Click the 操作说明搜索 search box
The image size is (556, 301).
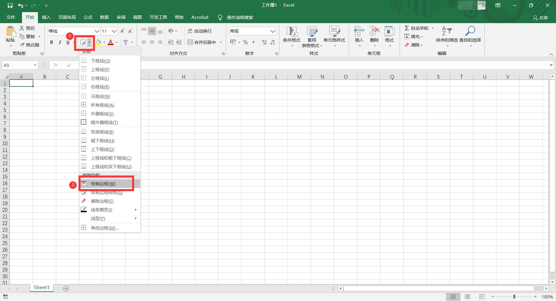pyautogui.click(x=240, y=18)
